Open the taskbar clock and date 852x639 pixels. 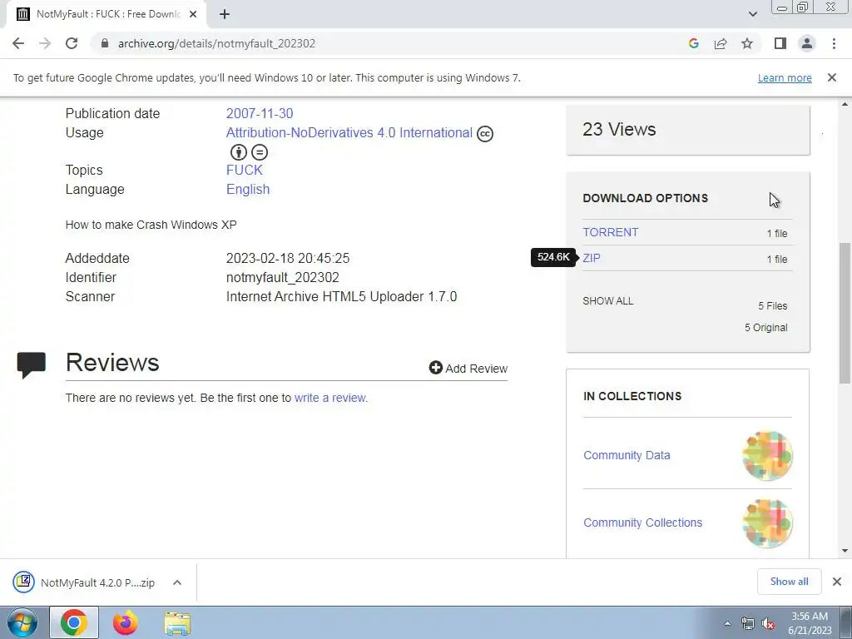coord(810,623)
